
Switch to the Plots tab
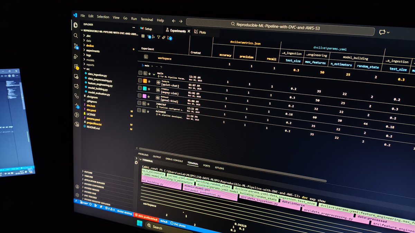[201, 32]
